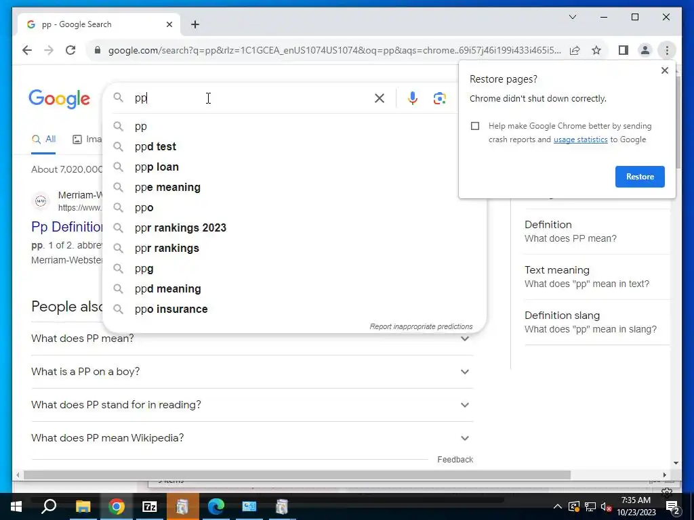Clear the search box with the X icon
Screen dimensions: 694x520
380,98
